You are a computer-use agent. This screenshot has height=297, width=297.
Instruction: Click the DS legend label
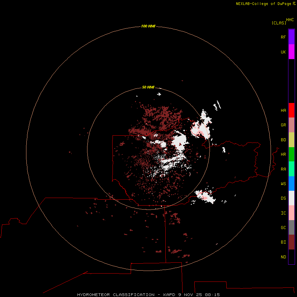click(x=283, y=198)
